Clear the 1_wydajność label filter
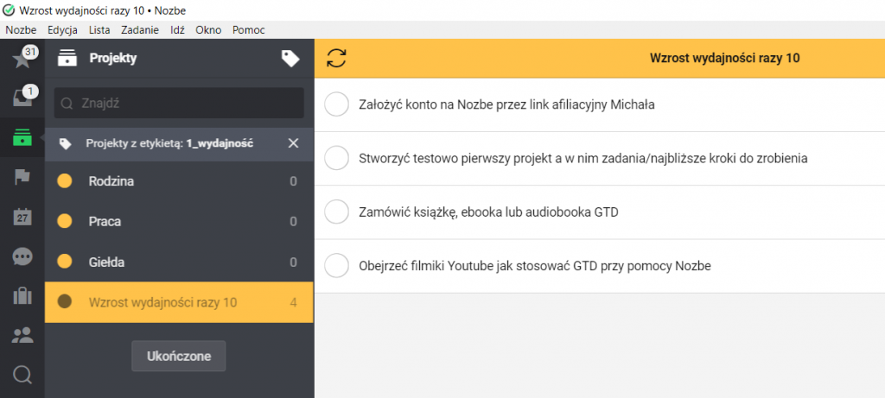This screenshot has width=885, height=398. 293,143
